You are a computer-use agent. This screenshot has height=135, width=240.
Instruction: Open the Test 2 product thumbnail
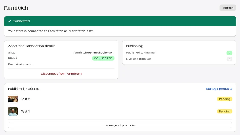pyautogui.click(x=13, y=99)
